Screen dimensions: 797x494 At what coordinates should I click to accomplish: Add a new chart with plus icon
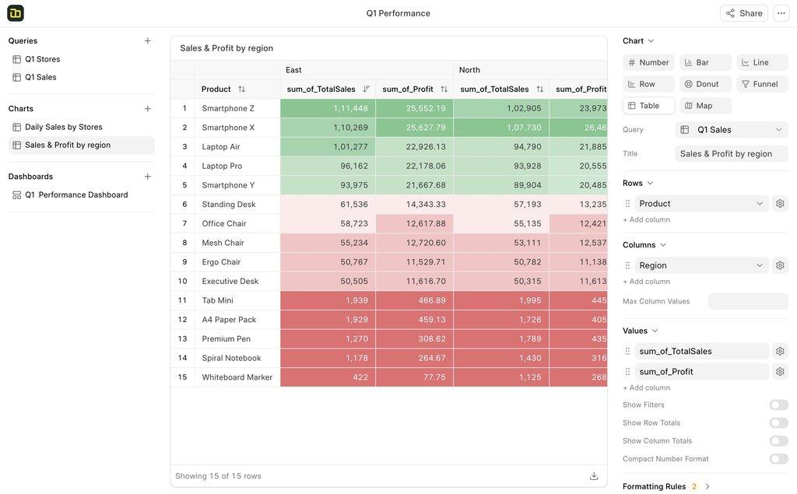tap(147, 109)
